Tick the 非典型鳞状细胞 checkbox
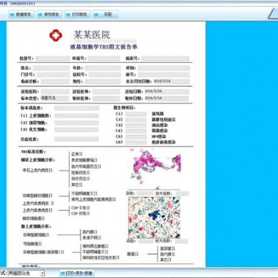The width and height of the screenshot is (278, 278). coord(51,196)
